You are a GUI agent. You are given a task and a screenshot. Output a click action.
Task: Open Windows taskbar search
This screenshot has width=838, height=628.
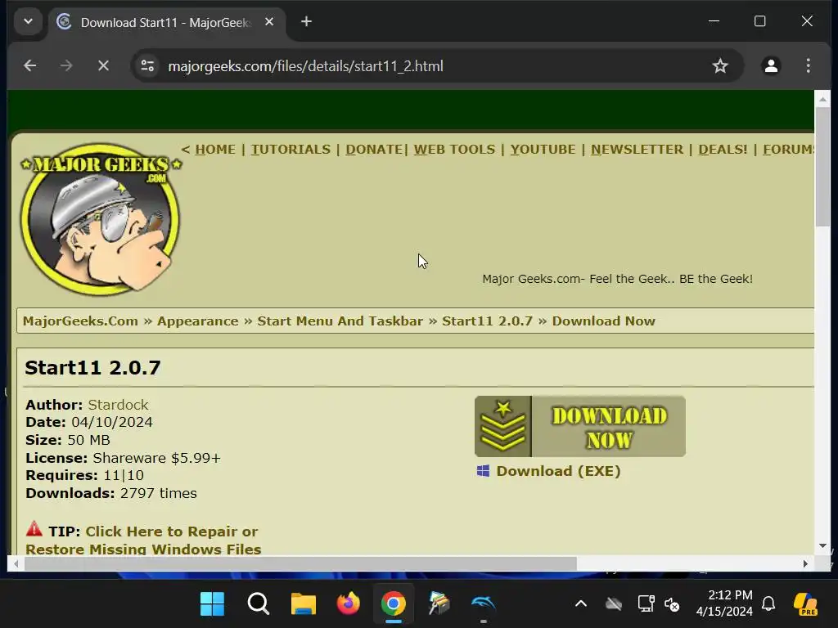pyautogui.click(x=258, y=604)
